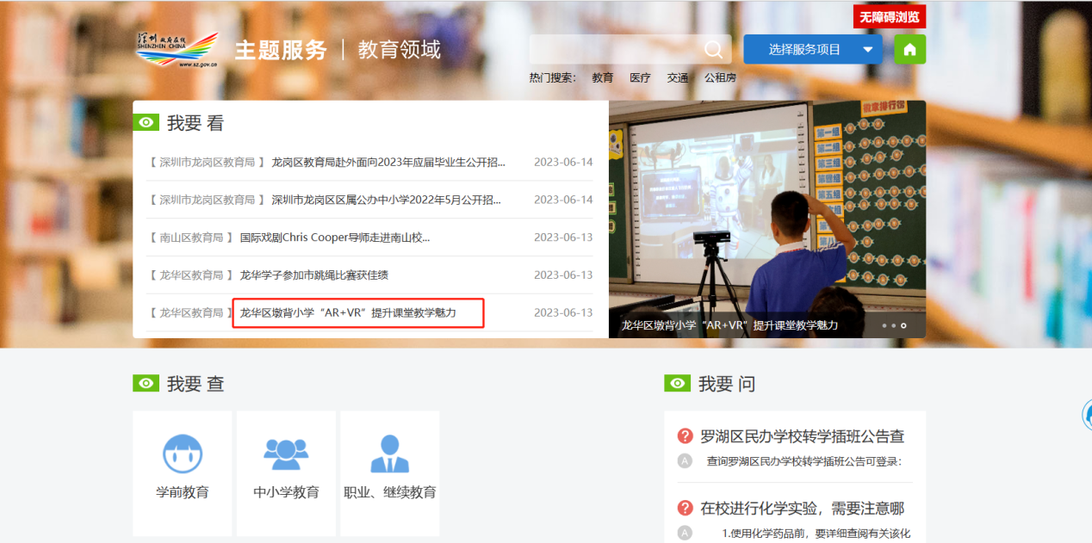
Task: Open the 学前教育 preschool icon
Action: tap(183, 454)
